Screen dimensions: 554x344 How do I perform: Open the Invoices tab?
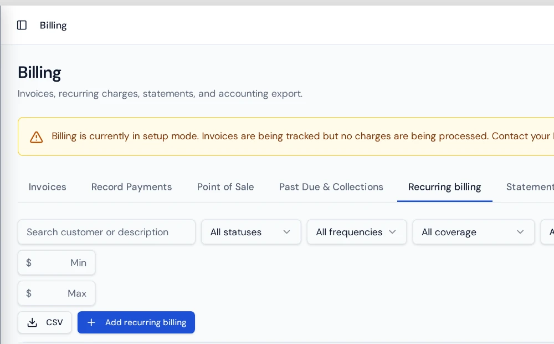47,187
